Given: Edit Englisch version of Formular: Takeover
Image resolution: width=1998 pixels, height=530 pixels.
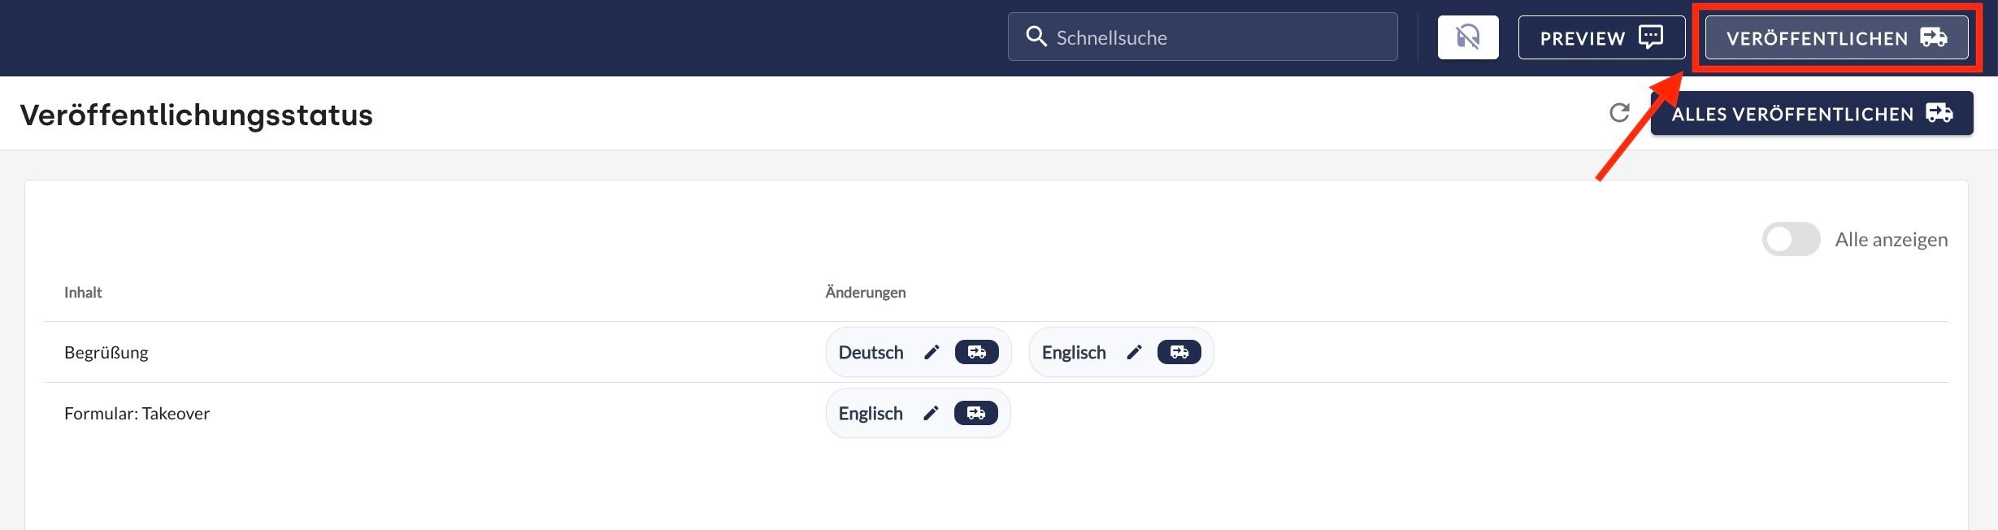Looking at the screenshot, I should [931, 413].
